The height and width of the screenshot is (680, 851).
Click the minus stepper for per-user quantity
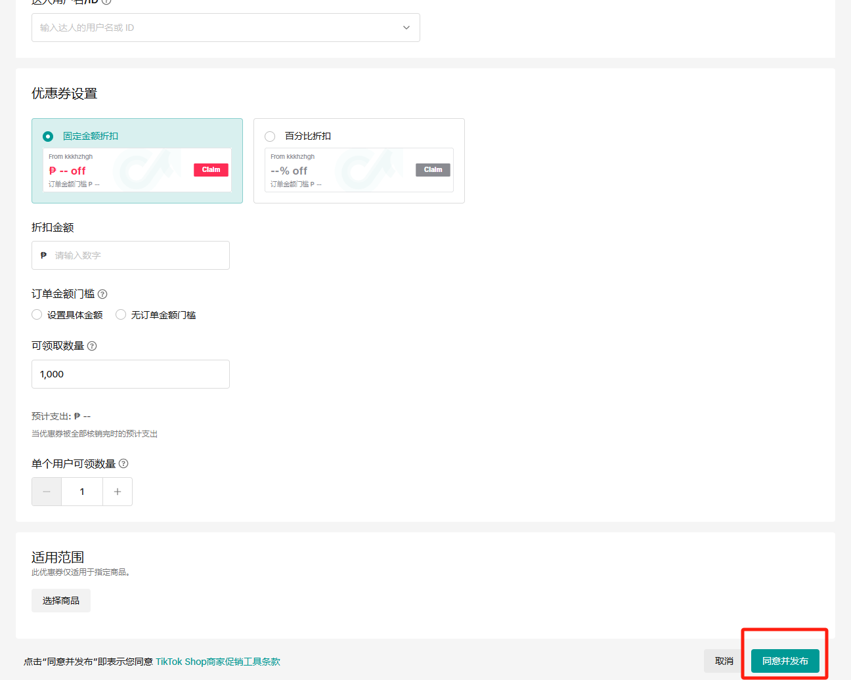(x=47, y=492)
